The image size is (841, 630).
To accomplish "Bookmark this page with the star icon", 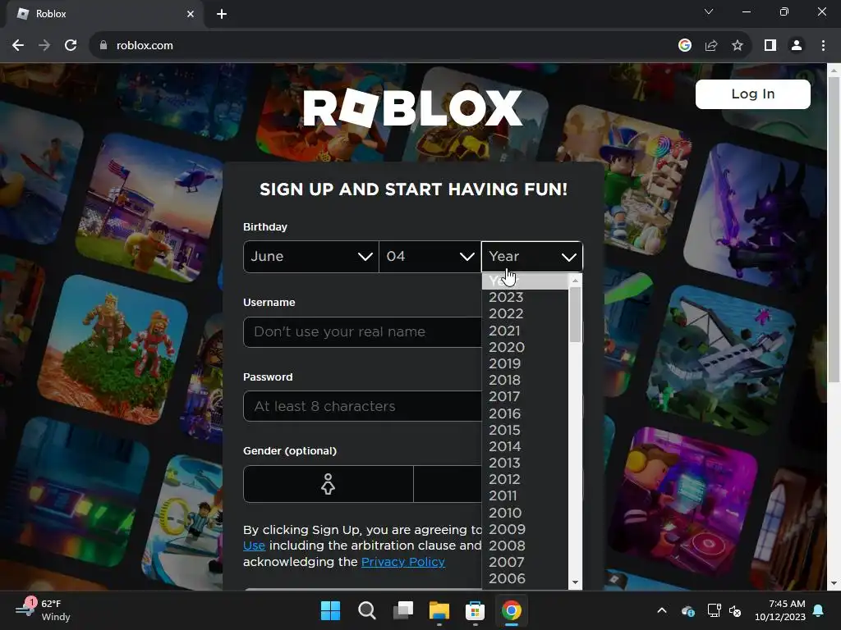I will (738, 46).
